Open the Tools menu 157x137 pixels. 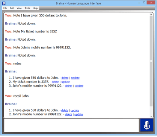(27, 8)
